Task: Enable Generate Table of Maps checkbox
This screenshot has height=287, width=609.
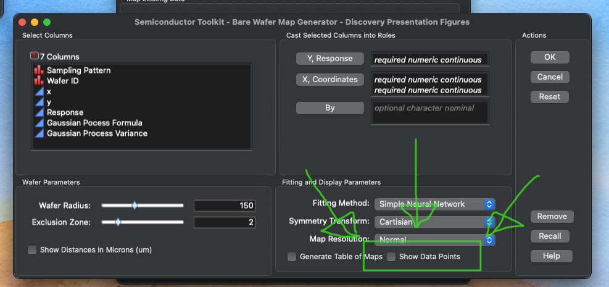Action: coord(292,257)
